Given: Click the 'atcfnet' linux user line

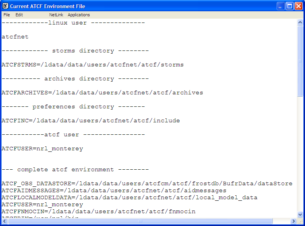Looking at the screenshot, I should 15,37.
